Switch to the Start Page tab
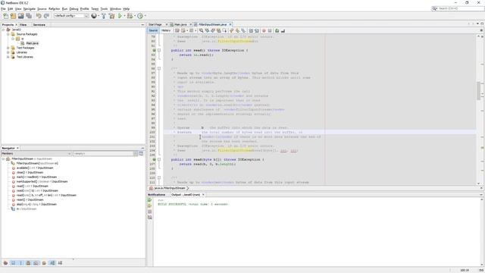The image size is (485, 273). pos(155,24)
